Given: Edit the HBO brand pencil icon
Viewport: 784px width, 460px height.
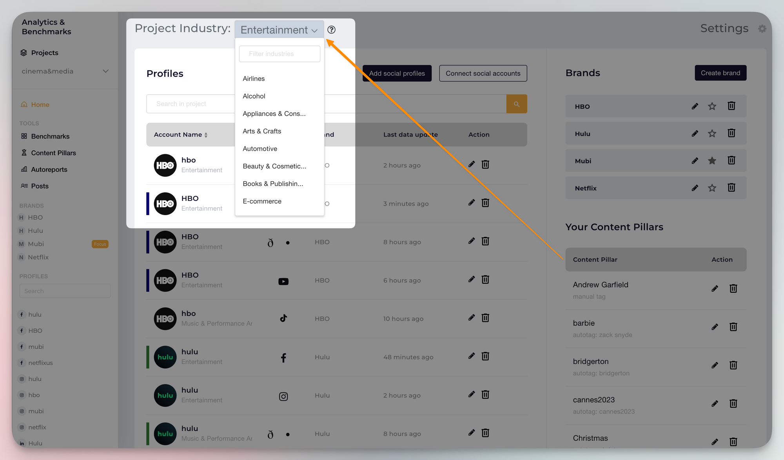Looking at the screenshot, I should (695, 106).
